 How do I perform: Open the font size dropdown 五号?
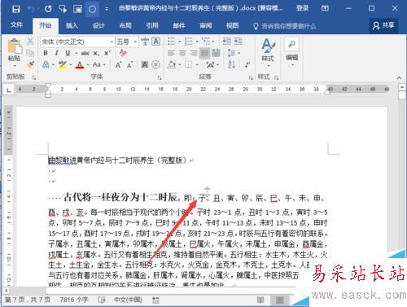[x=135, y=42]
